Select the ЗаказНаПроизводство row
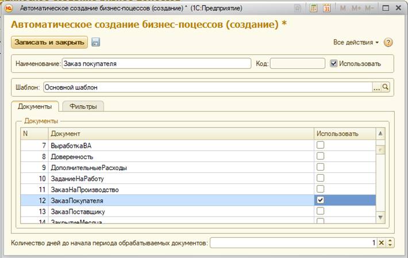408x258 pixels. pos(198,190)
